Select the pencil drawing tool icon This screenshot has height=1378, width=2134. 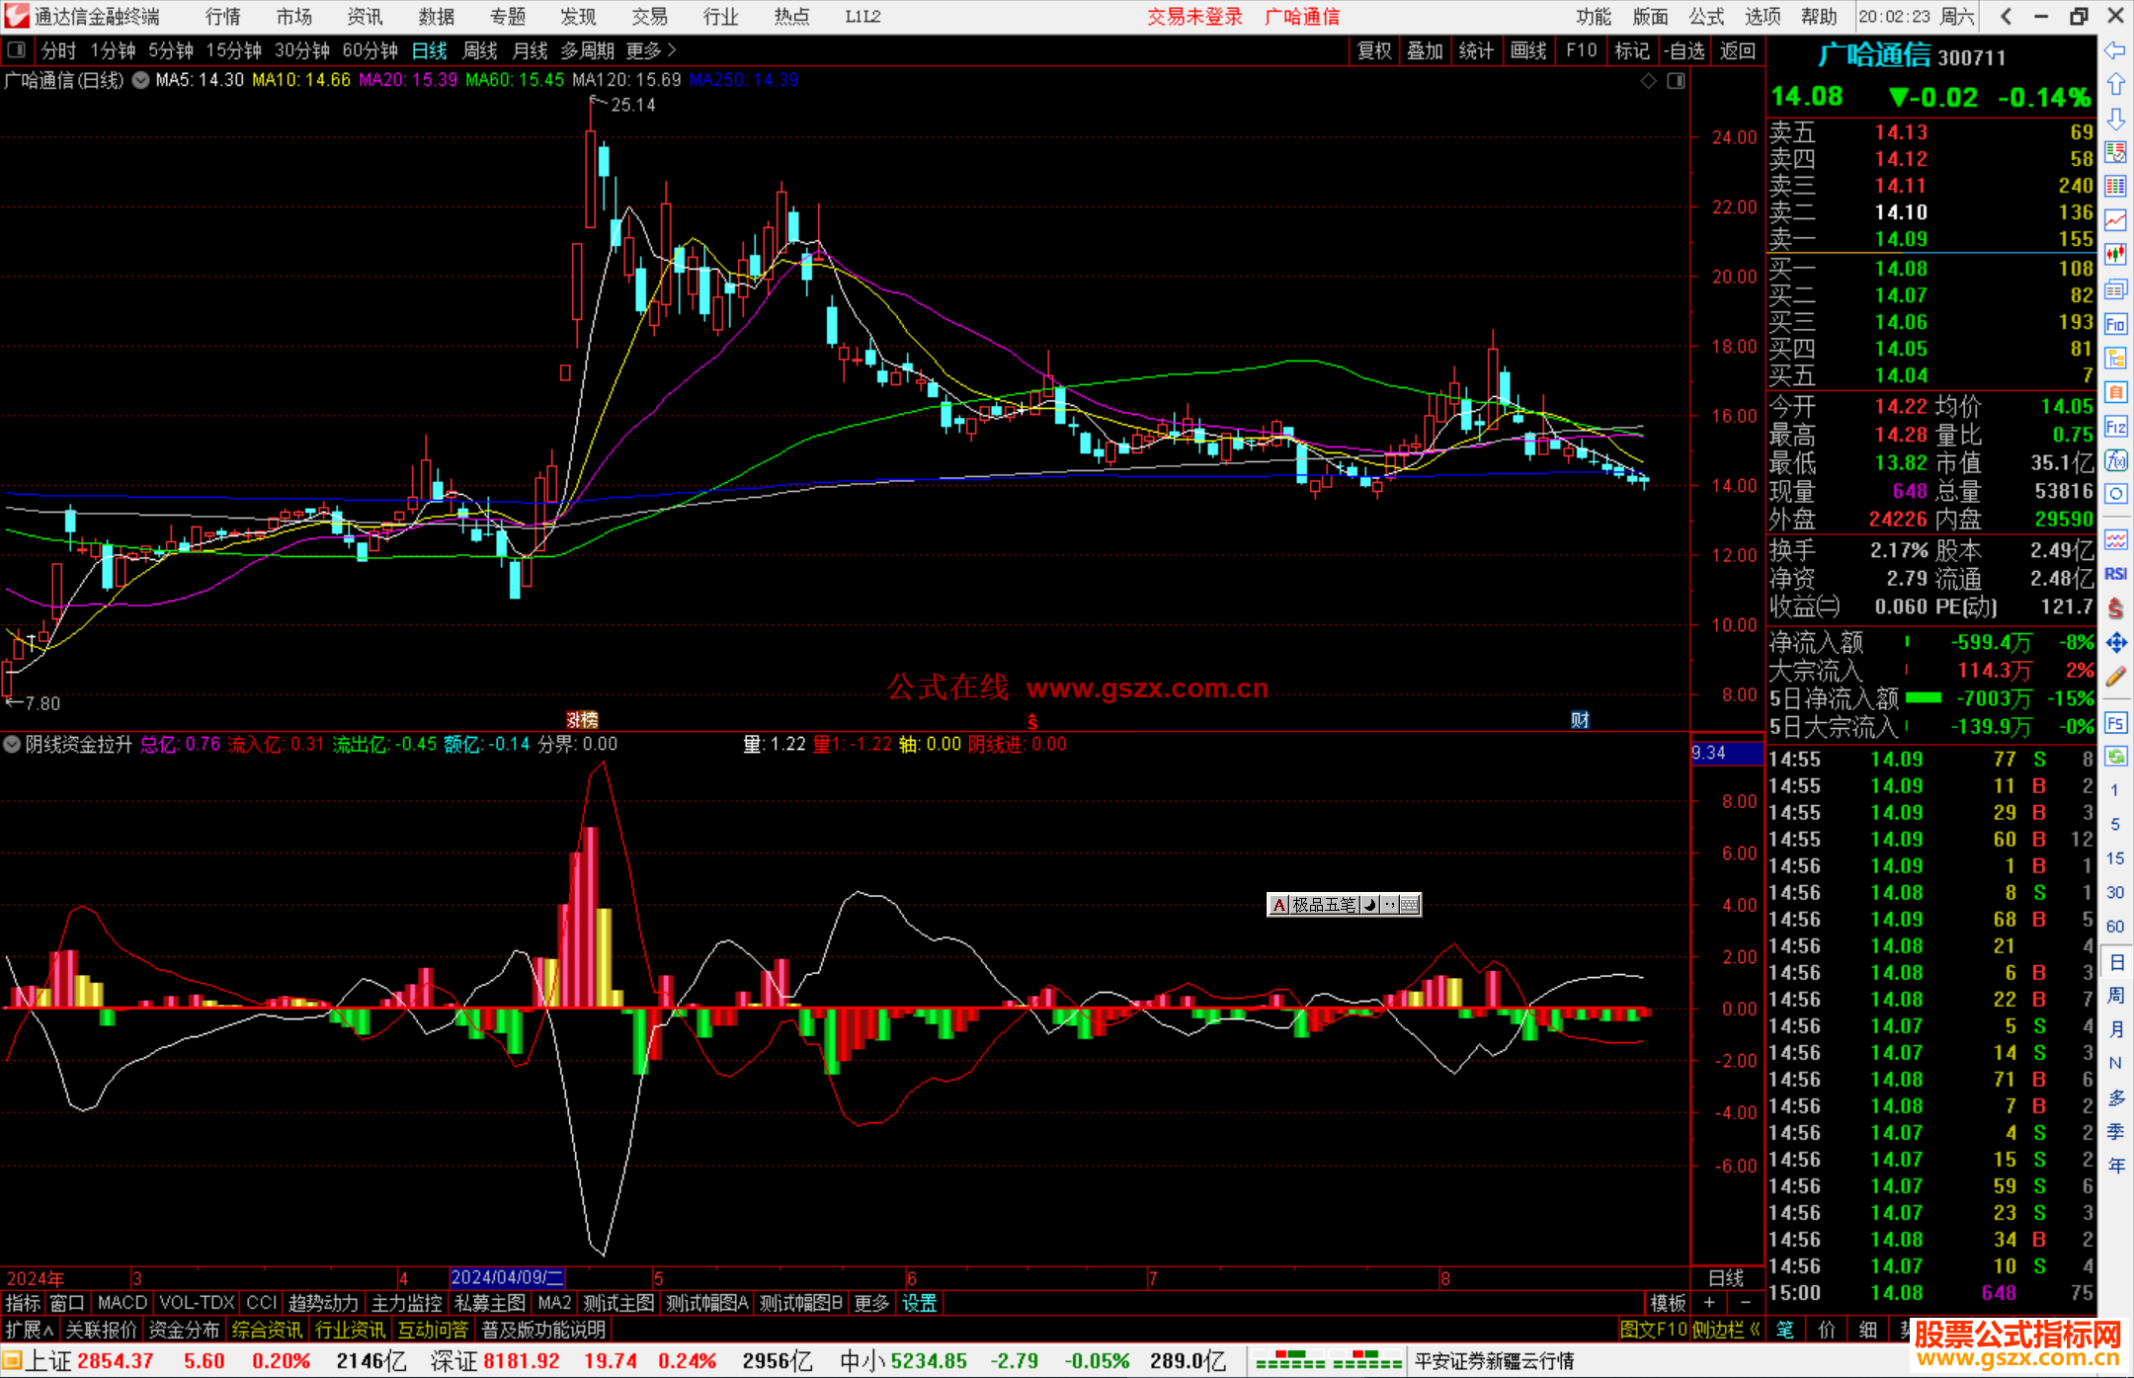pyautogui.click(x=2115, y=677)
